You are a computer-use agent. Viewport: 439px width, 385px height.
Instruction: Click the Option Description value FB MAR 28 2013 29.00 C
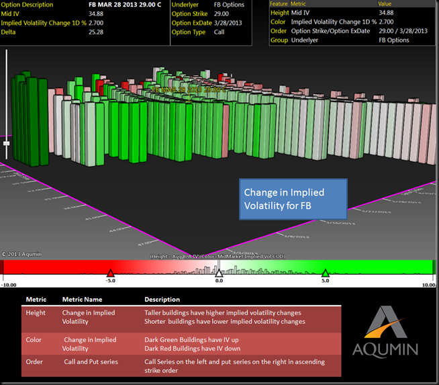tap(125, 5)
